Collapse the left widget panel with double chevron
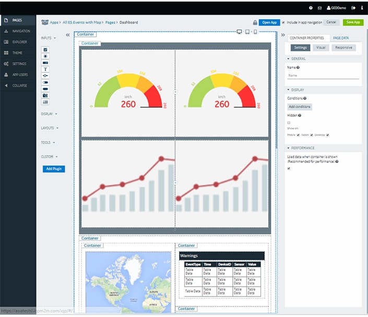 tap(68, 36)
